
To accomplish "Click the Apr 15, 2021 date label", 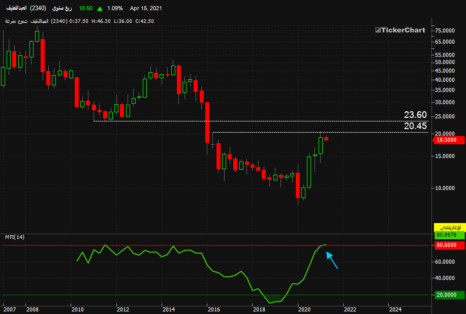I will (x=146, y=8).
